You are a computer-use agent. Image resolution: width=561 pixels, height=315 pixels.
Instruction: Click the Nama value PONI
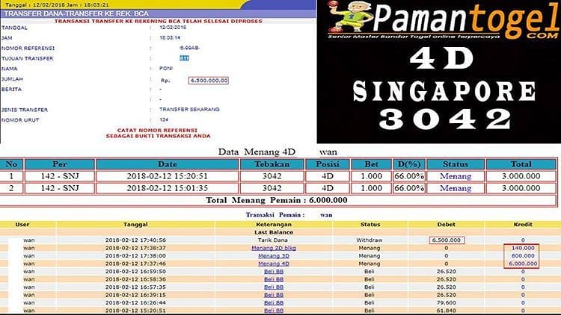pos(166,68)
